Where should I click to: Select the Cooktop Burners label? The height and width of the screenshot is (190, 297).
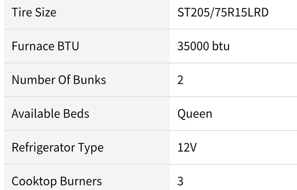pyautogui.click(x=56, y=181)
